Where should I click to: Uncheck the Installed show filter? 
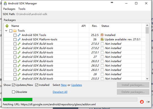[x=36, y=85]
